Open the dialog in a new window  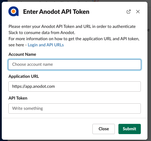(129, 12)
